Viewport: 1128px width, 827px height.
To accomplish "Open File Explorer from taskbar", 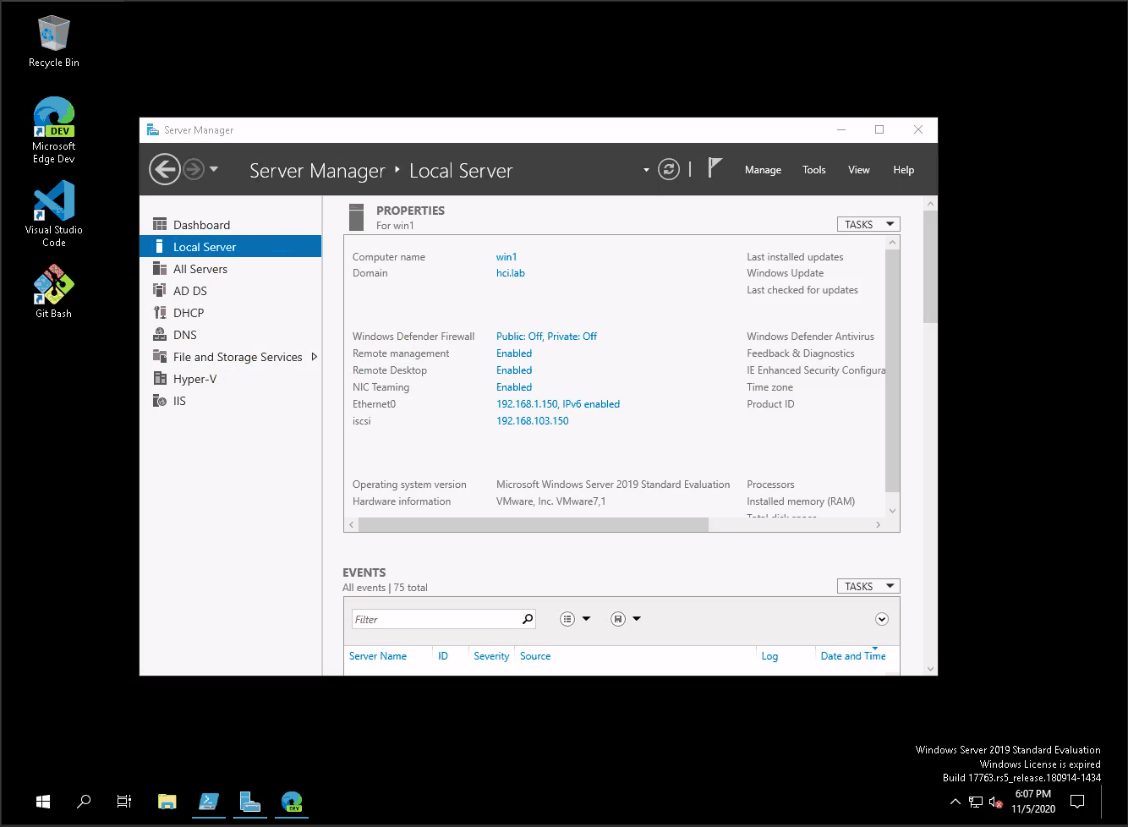I will [167, 802].
